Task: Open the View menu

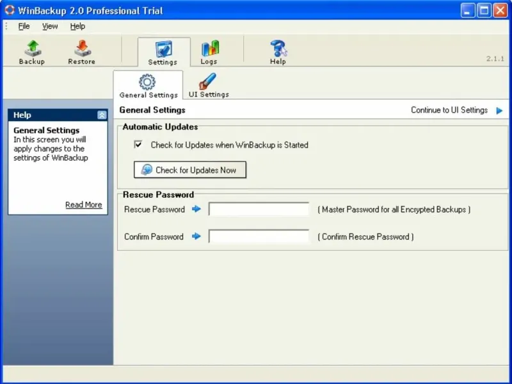Action: [50, 26]
